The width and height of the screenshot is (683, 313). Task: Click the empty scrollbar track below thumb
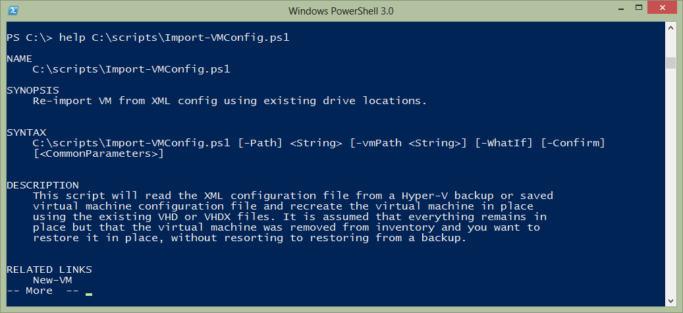tap(670, 182)
